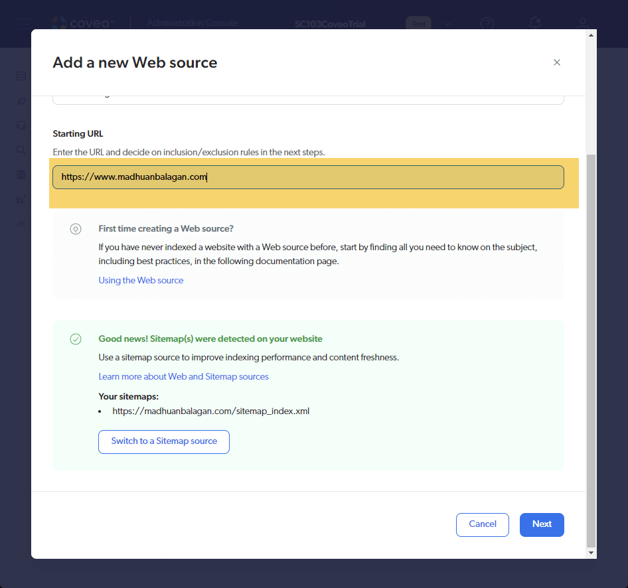Click the Coveo logo
Screen dimensions: 628x588
83,24
